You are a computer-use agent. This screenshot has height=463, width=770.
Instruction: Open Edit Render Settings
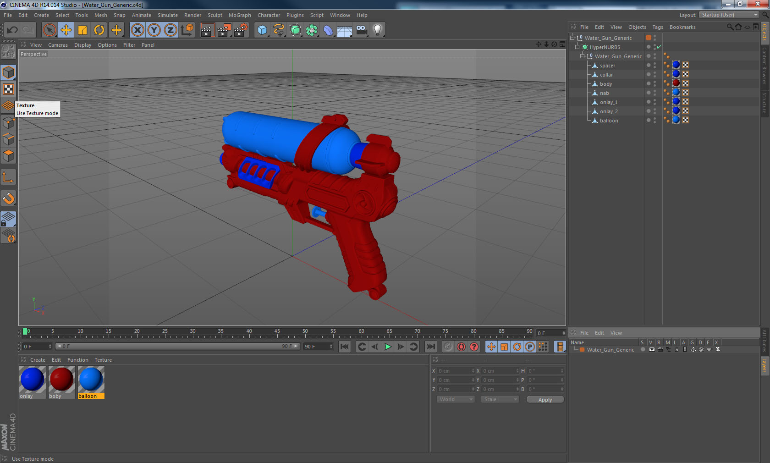click(241, 30)
